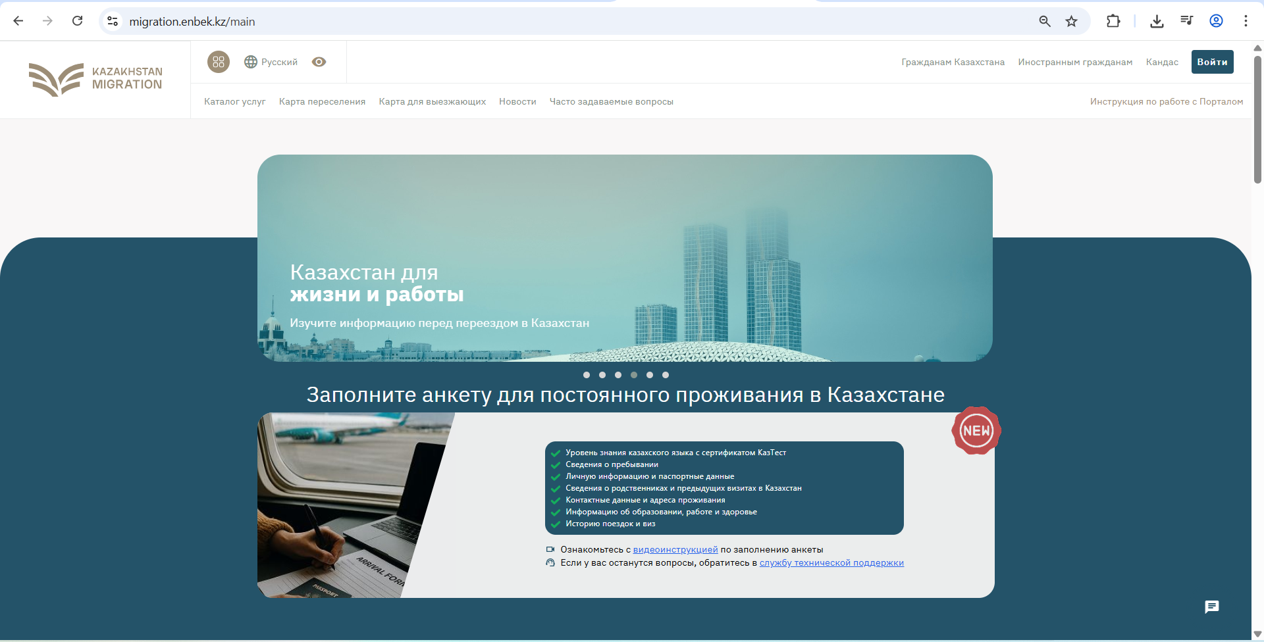Open the видеоинструкцией link
This screenshot has width=1264, height=642.
tap(675, 549)
